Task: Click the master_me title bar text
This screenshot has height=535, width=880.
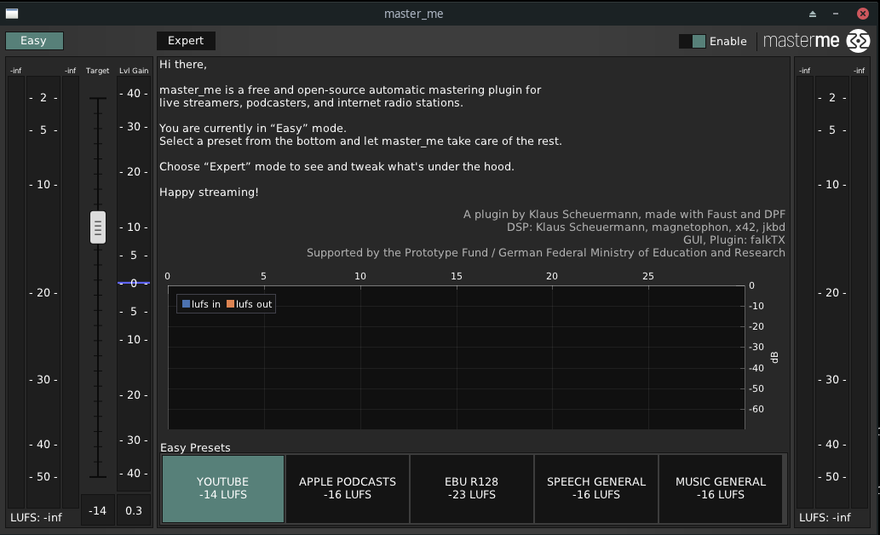Action: click(x=414, y=14)
